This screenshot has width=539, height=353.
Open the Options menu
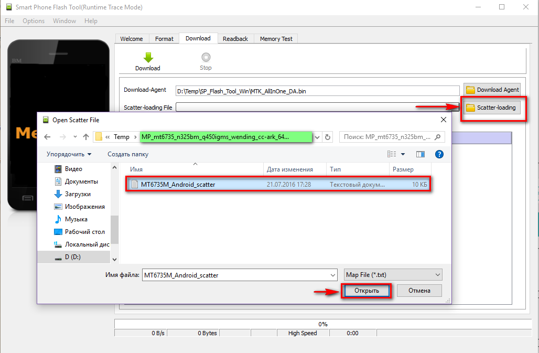pos(34,21)
